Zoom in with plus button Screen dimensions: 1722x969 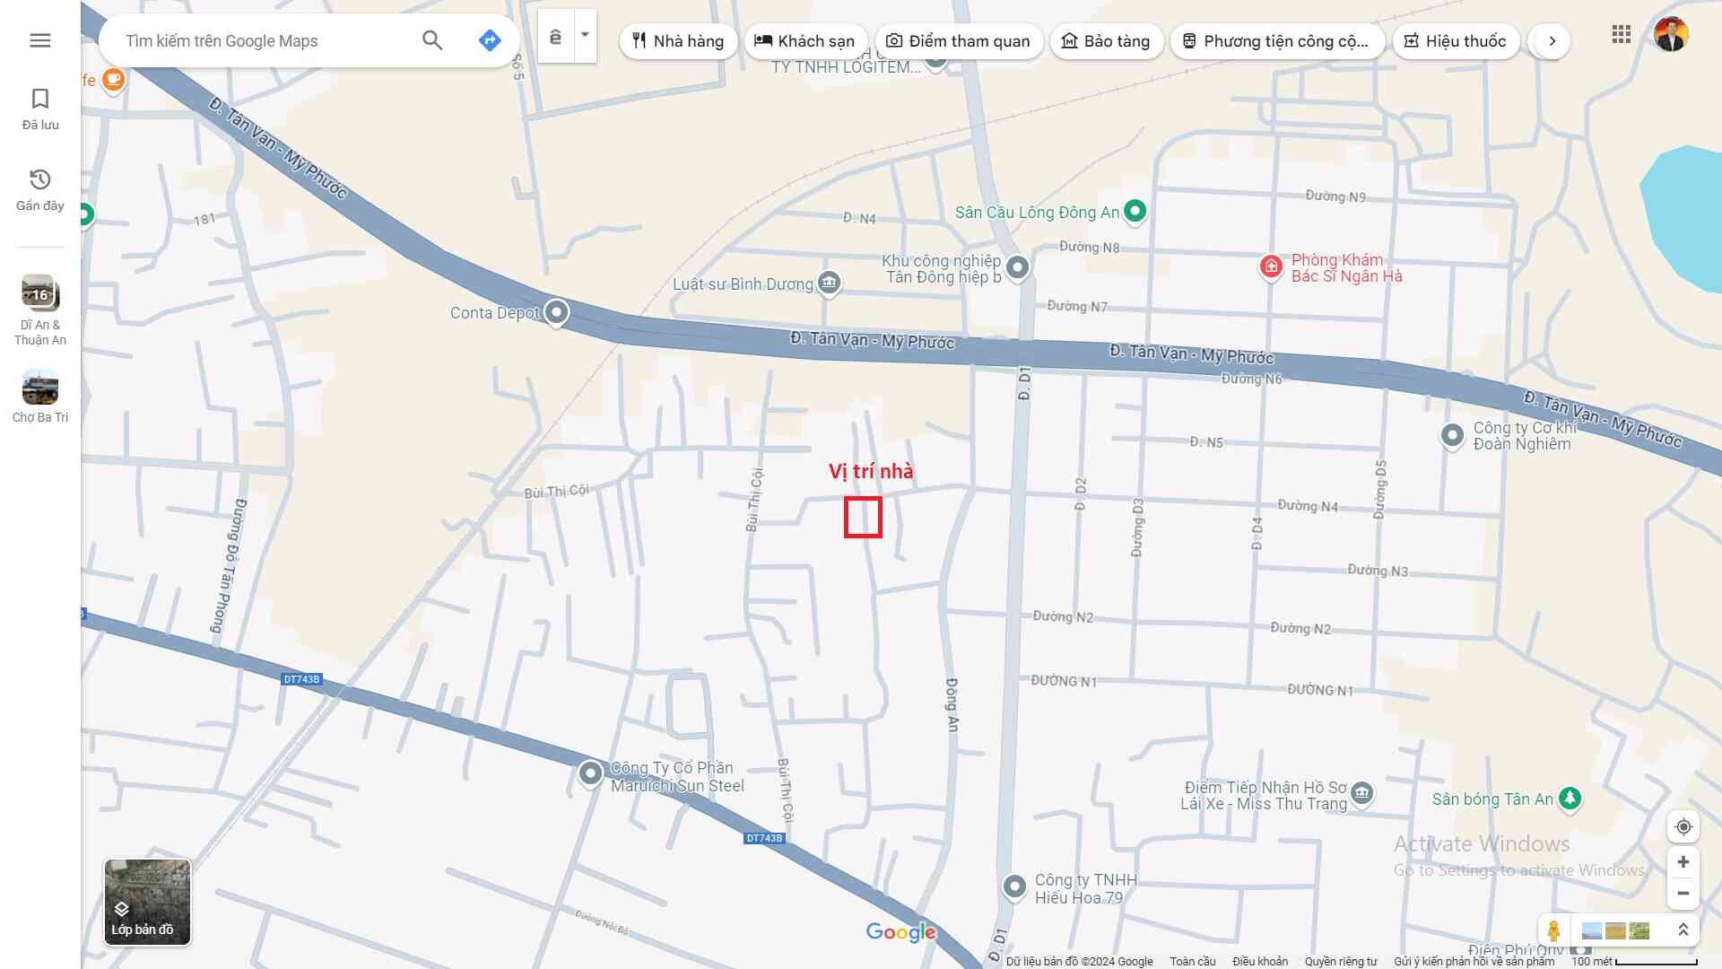point(1683,861)
